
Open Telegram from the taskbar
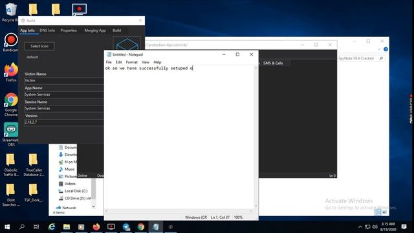coord(126,227)
